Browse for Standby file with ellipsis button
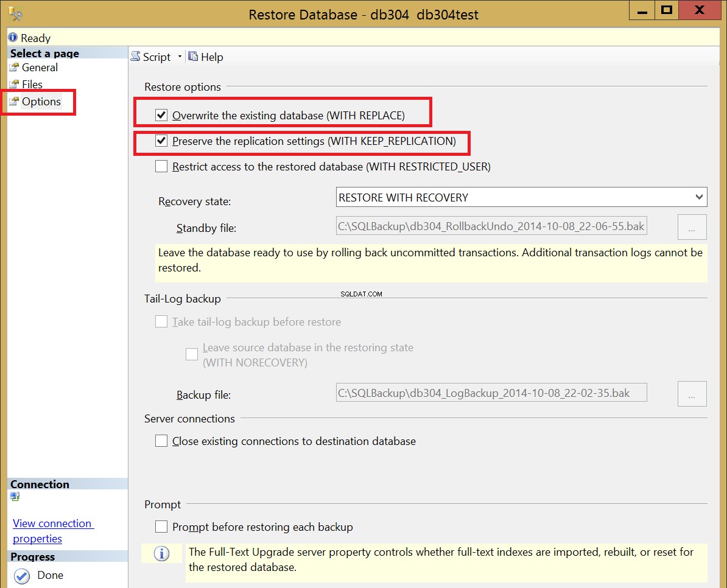 point(692,227)
